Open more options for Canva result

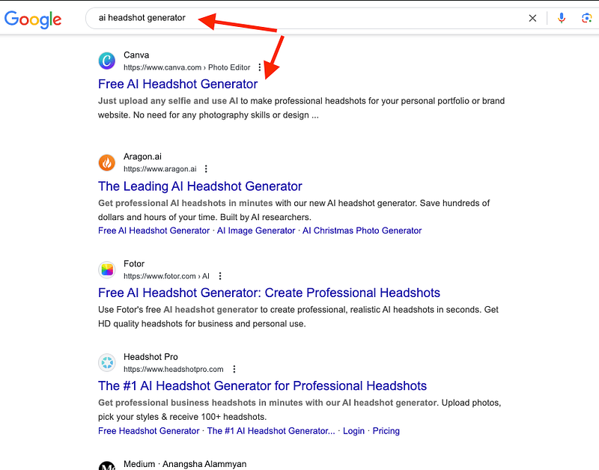(260, 67)
